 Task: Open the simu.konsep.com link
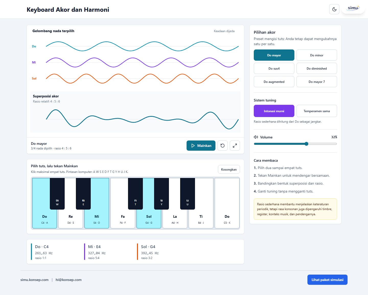[34, 280]
